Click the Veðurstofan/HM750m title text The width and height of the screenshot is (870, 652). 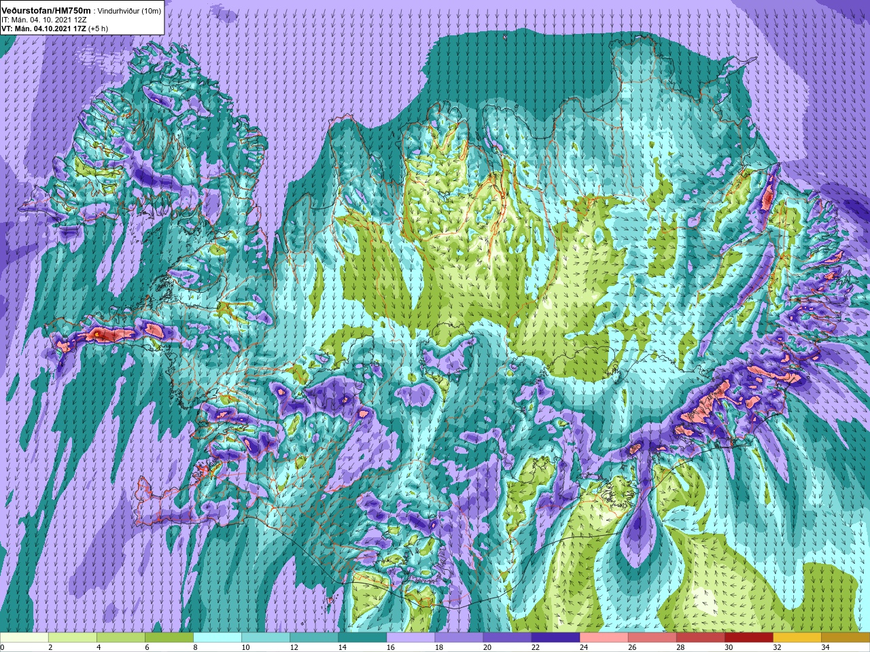pos(46,10)
